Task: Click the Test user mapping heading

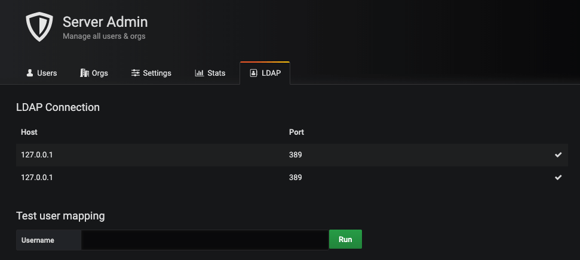Action: pyautogui.click(x=60, y=216)
